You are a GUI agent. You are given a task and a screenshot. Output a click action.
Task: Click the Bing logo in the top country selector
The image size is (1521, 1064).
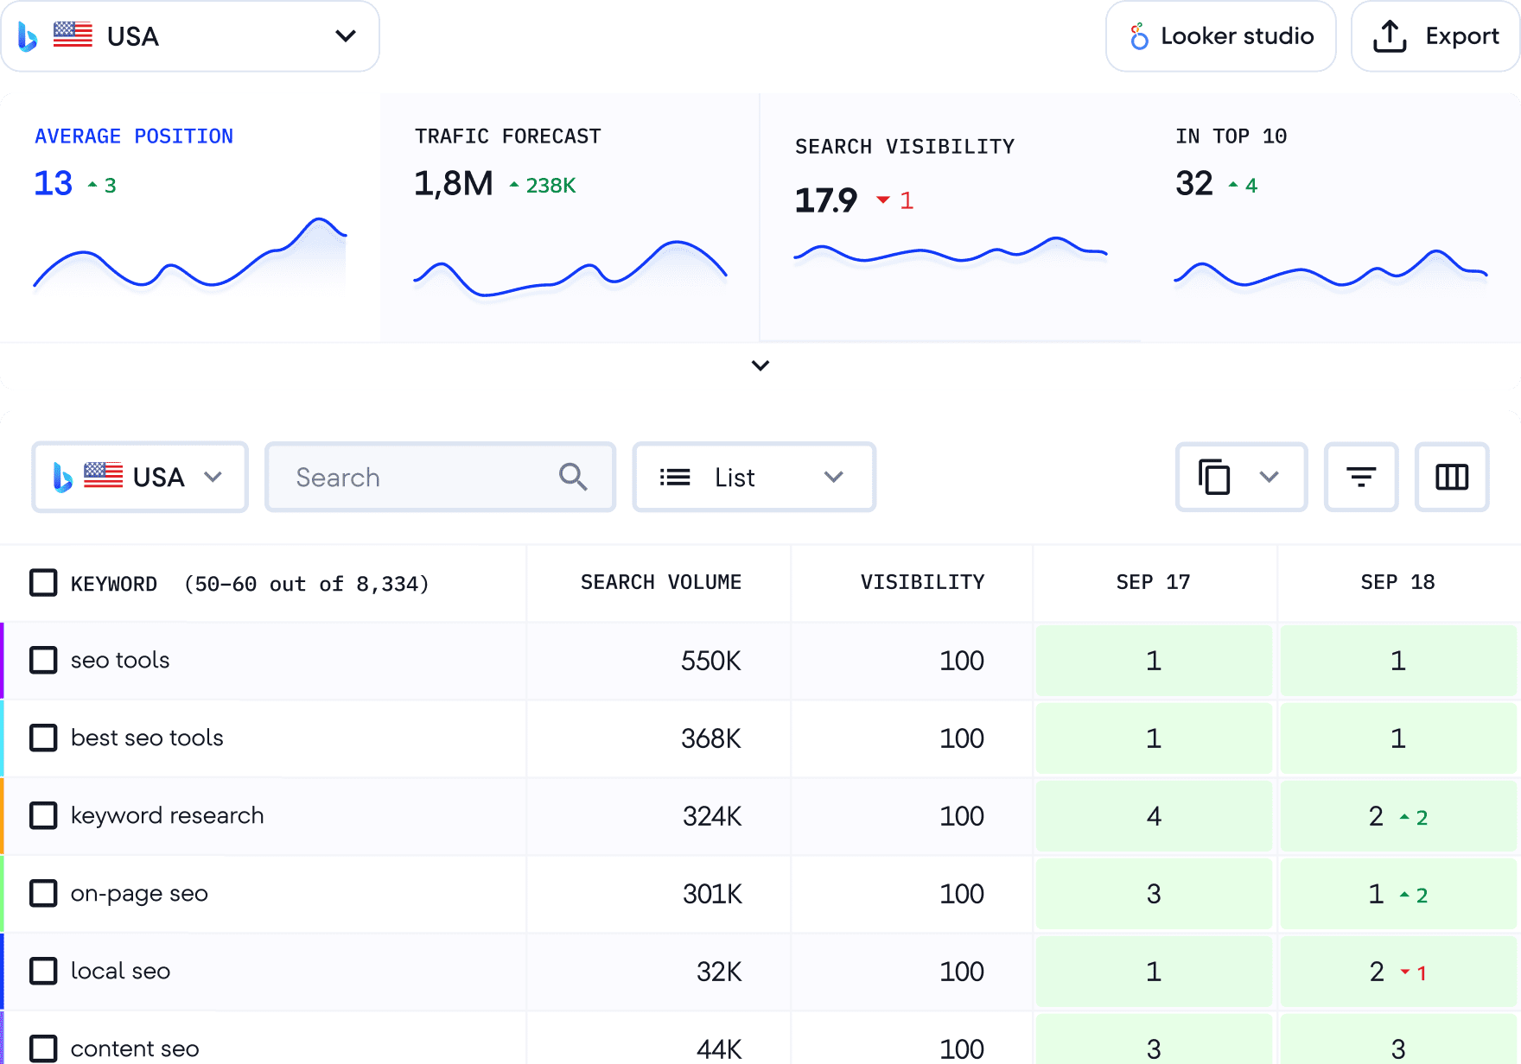pos(28,35)
